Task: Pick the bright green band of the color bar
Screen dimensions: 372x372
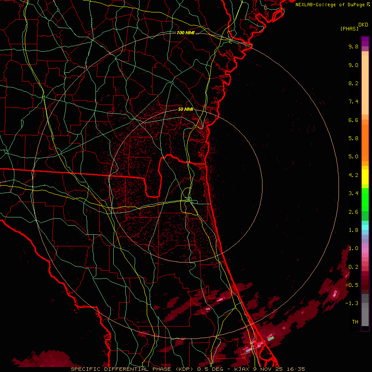Action: click(365, 199)
